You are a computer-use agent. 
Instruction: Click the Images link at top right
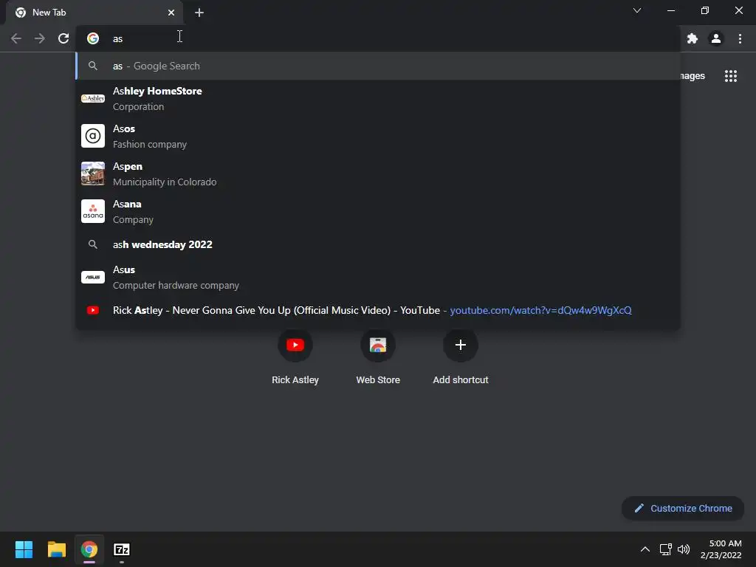pyautogui.click(x=692, y=76)
